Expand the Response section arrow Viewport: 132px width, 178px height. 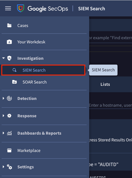point(4,116)
